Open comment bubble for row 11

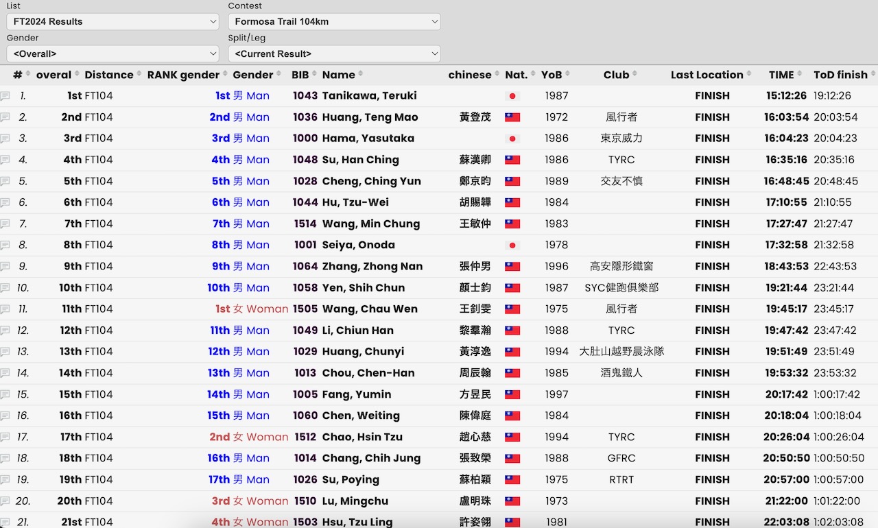(5, 309)
